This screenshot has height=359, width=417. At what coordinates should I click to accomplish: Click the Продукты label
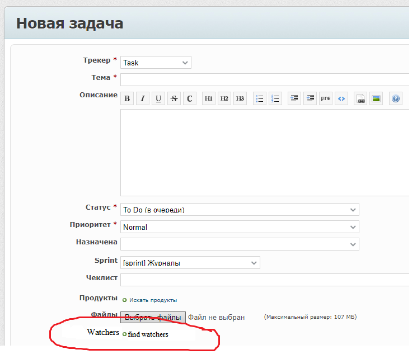click(x=99, y=298)
